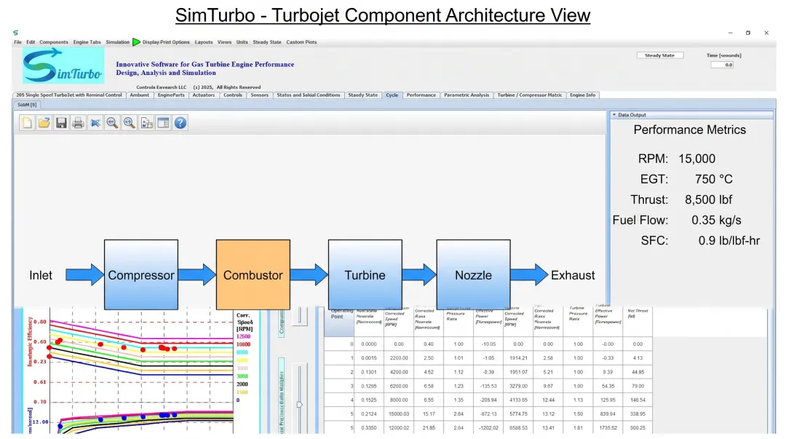Open the Layouts menu
786x439 pixels.
[204, 42]
